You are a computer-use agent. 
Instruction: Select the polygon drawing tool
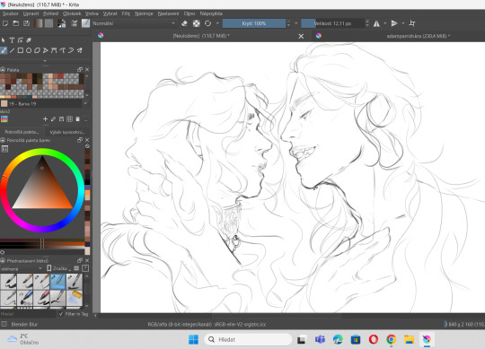coord(37,50)
